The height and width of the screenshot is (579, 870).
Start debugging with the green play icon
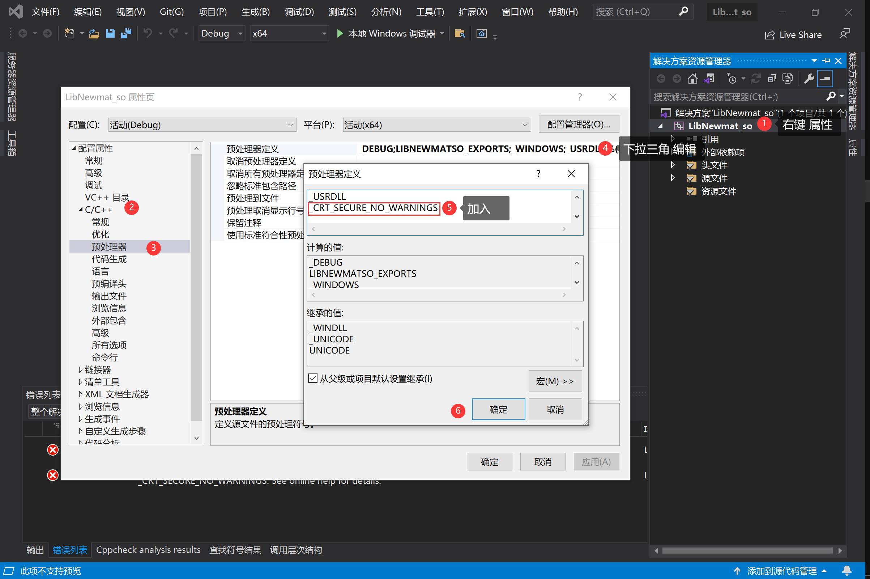pyautogui.click(x=340, y=34)
